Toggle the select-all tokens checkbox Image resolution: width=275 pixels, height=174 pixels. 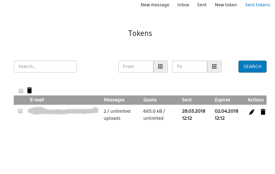21,91
